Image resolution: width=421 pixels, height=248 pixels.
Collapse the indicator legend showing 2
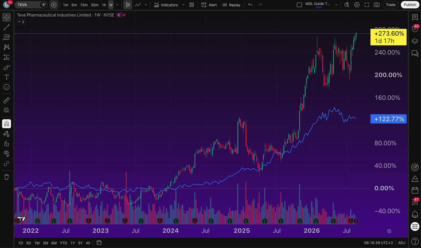(21, 22)
